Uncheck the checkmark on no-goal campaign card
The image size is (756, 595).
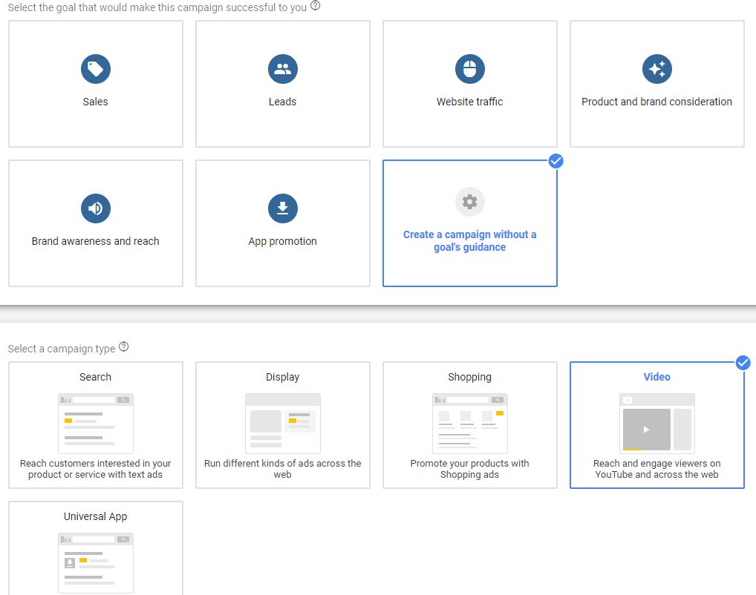(556, 161)
